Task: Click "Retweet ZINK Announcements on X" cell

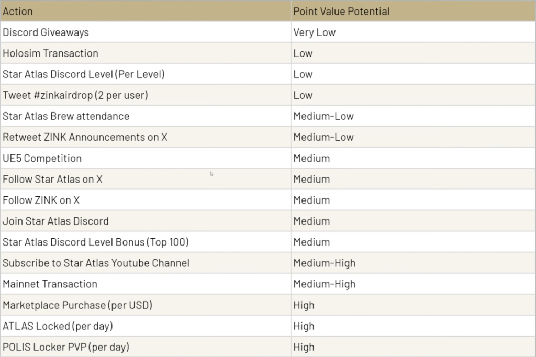Action: click(x=85, y=137)
